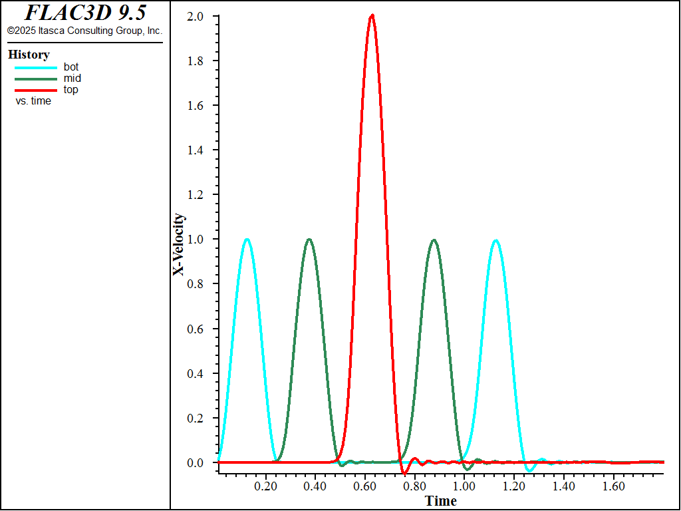Click the second green curve peak
This screenshot has width=681, height=511.
(x=434, y=240)
